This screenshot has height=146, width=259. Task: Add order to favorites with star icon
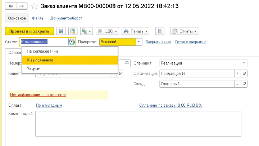click(34, 6)
